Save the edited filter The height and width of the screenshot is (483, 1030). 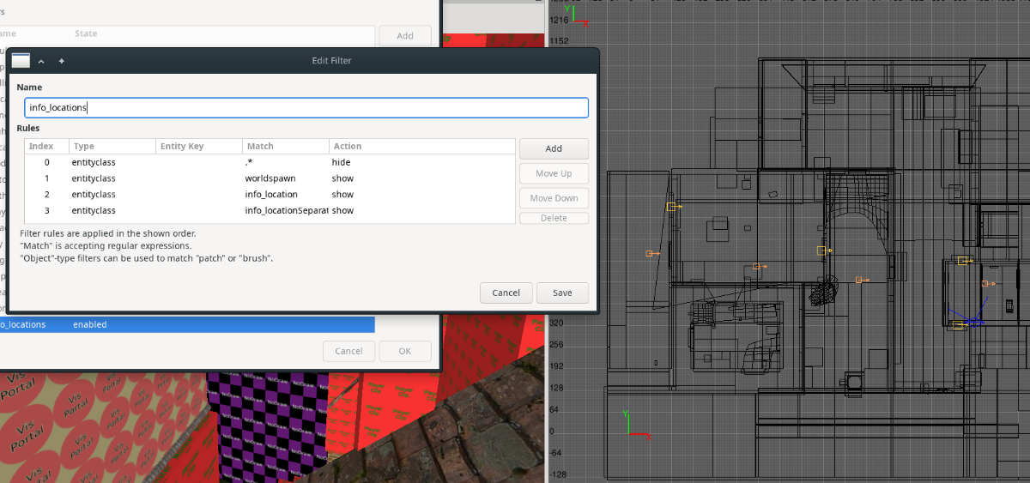point(562,293)
